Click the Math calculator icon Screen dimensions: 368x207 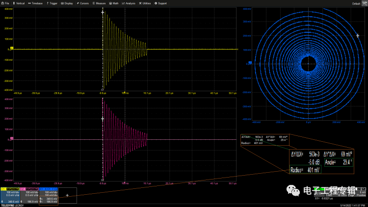(110, 3)
